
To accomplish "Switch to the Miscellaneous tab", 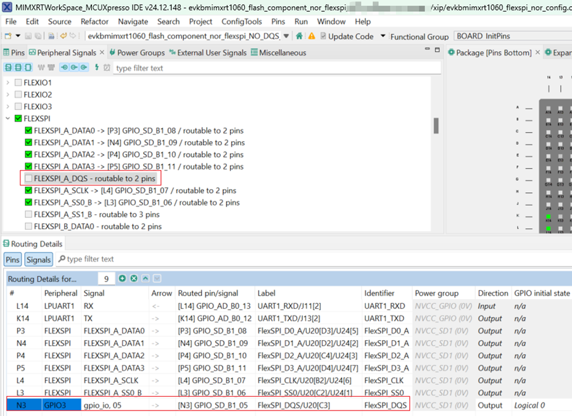I will pos(279,53).
